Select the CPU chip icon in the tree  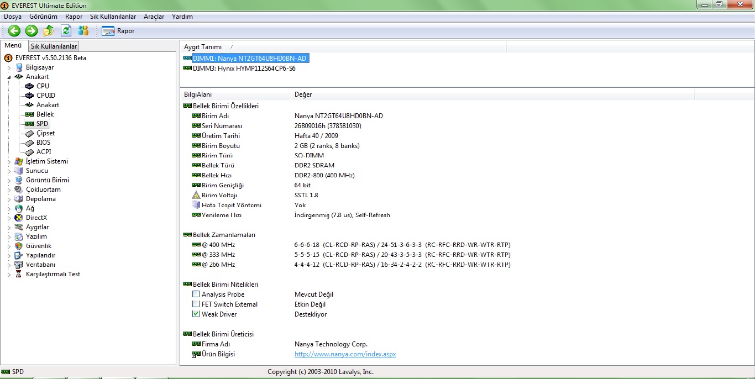point(30,86)
